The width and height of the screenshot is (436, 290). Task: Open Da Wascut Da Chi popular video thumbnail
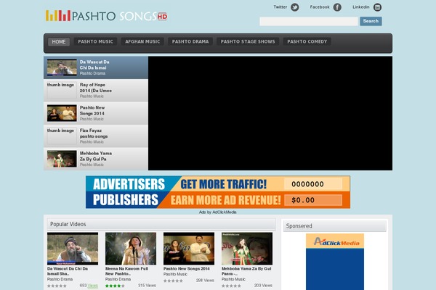tap(73, 249)
